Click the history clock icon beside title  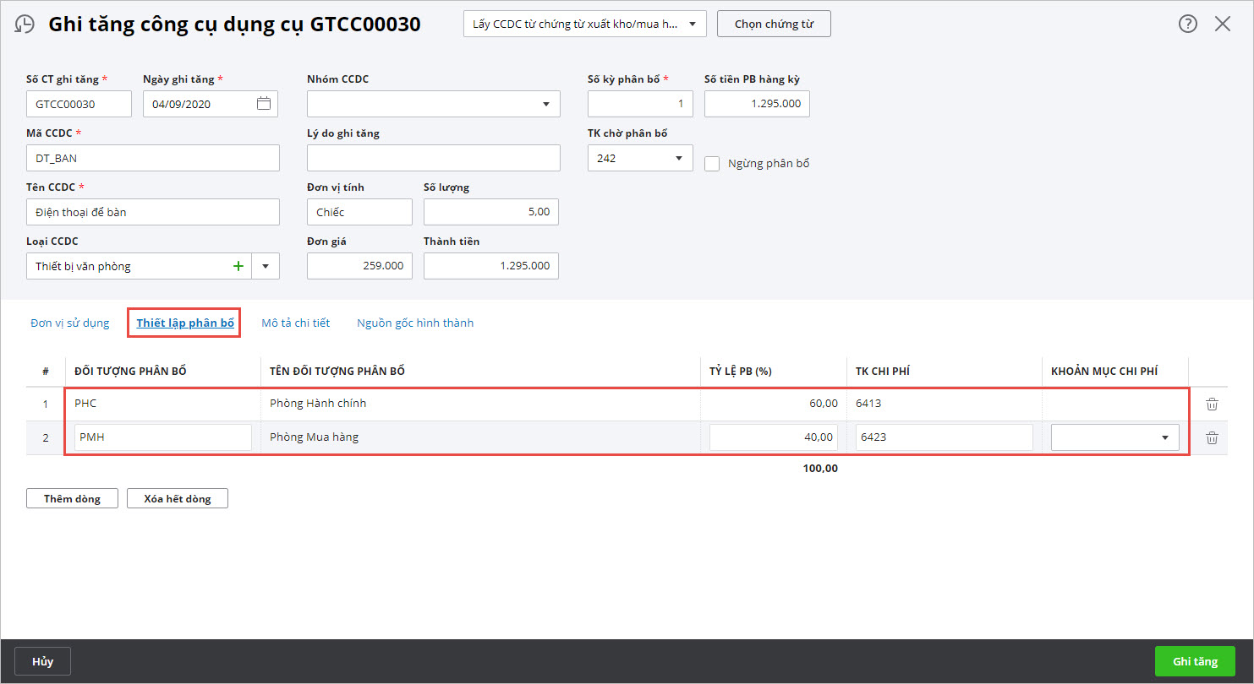(25, 24)
